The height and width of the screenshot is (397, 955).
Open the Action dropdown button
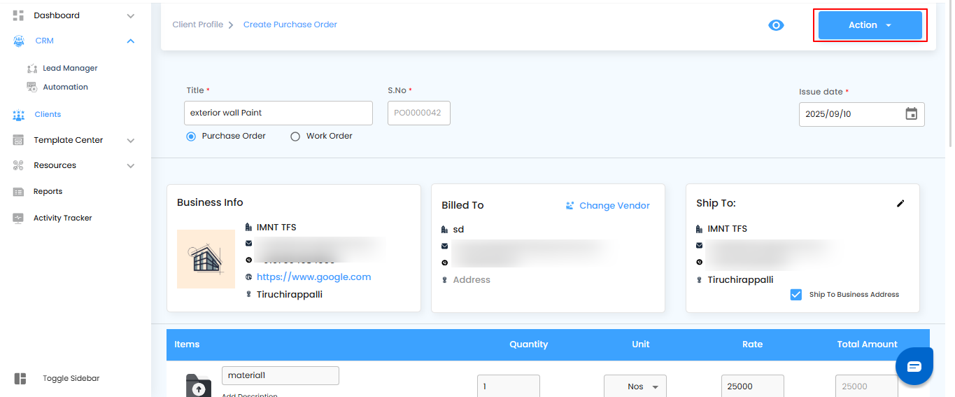coord(870,25)
